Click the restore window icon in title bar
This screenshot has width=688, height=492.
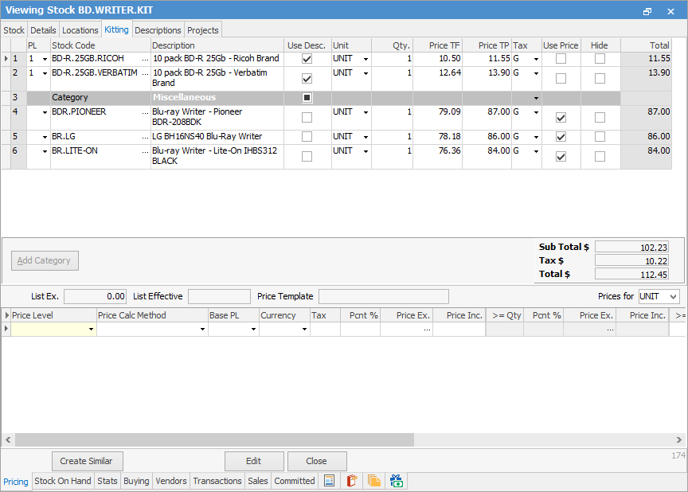click(x=647, y=11)
